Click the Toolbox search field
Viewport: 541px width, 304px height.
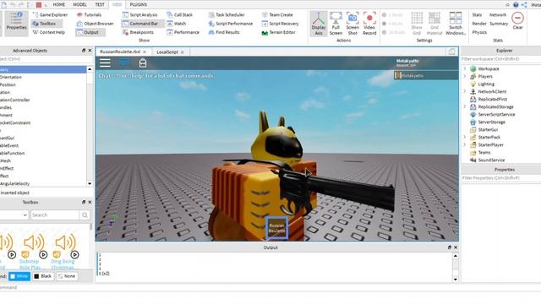(x=55, y=214)
